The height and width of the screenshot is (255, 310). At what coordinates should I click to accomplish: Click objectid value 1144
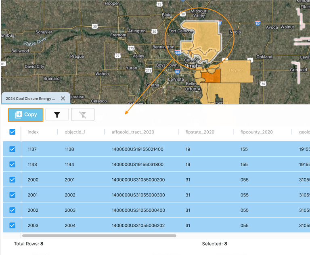click(x=69, y=165)
